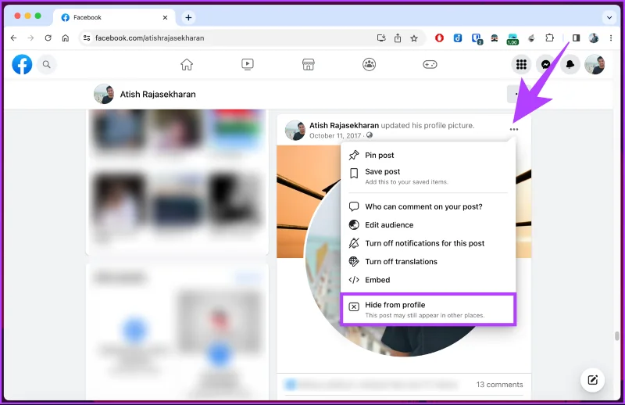This screenshot has width=625, height=405.
Task: Open Chrome three-dot menu
Action: point(611,38)
